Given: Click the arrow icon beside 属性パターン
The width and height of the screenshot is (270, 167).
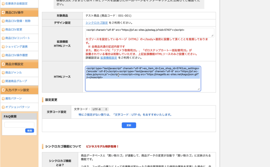Looking at the screenshot, I should click(3, 99).
